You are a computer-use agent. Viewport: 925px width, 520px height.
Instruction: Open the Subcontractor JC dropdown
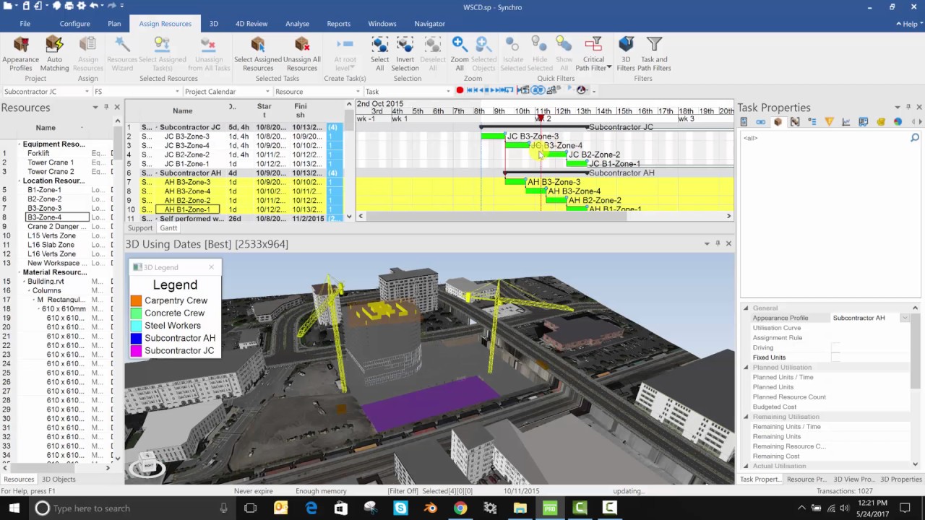(87, 92)
